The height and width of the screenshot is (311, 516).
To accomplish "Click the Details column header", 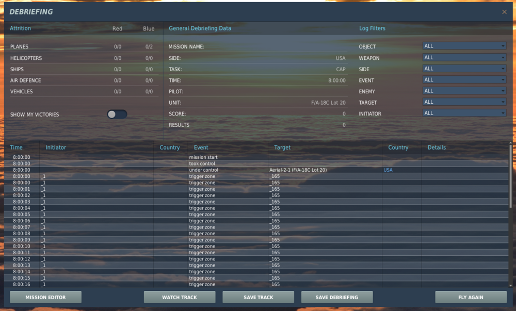I will point(437,148).
